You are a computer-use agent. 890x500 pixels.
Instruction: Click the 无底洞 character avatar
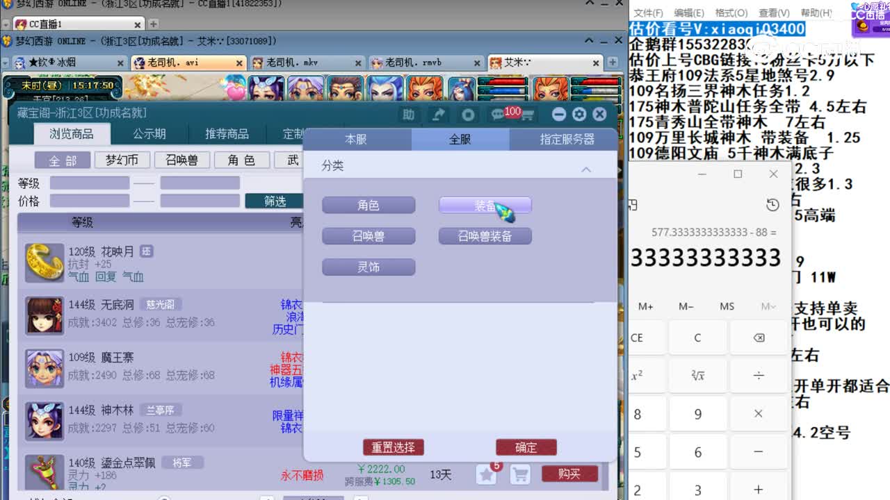click(44, 315)
